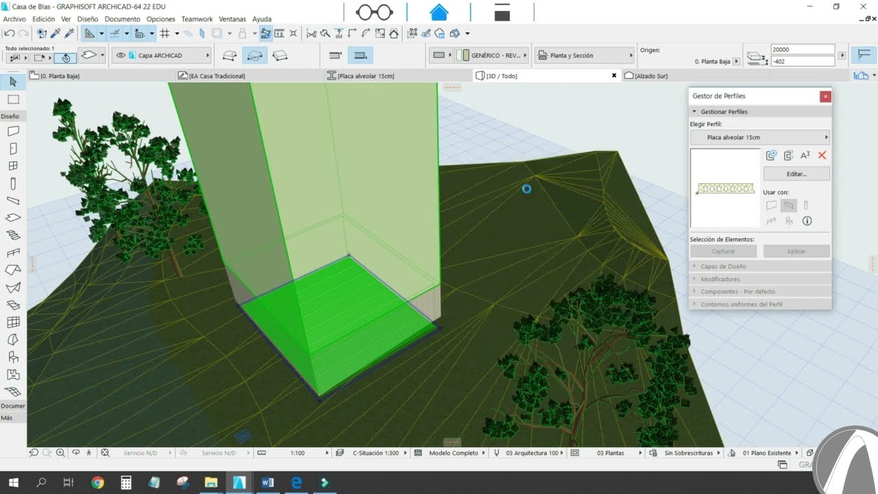The height and width of the screenshot is (494, 878).
Task: Toggle Use with Wall in profile manager
Action: pyautogui.click(x=772, y=205)
